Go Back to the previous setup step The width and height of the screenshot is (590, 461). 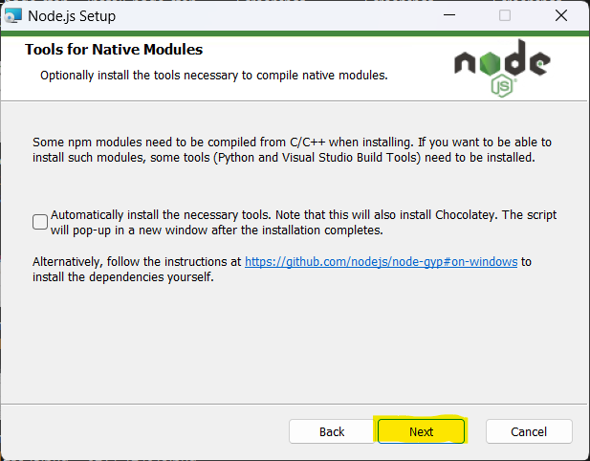pyautogui.click(x=332, y=431)
